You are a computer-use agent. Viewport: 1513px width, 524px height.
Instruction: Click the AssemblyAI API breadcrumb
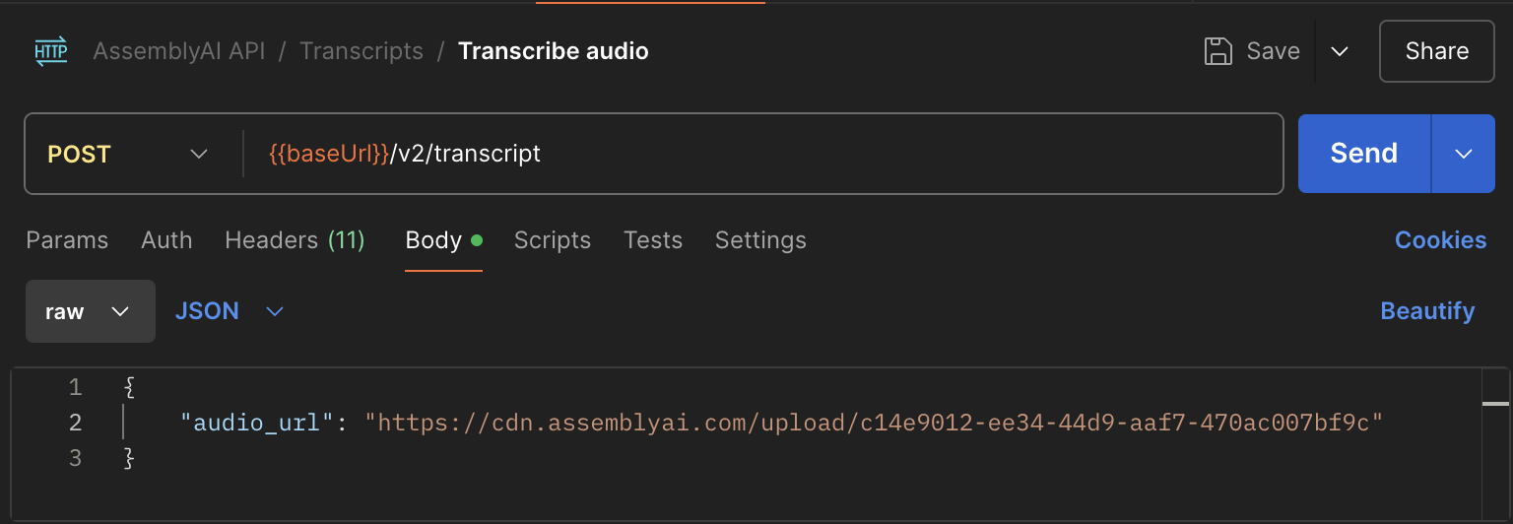click(x=179, y=51)
